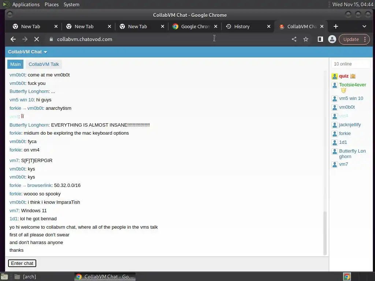Click quiz's avatar icon in user list

point(335,76)
